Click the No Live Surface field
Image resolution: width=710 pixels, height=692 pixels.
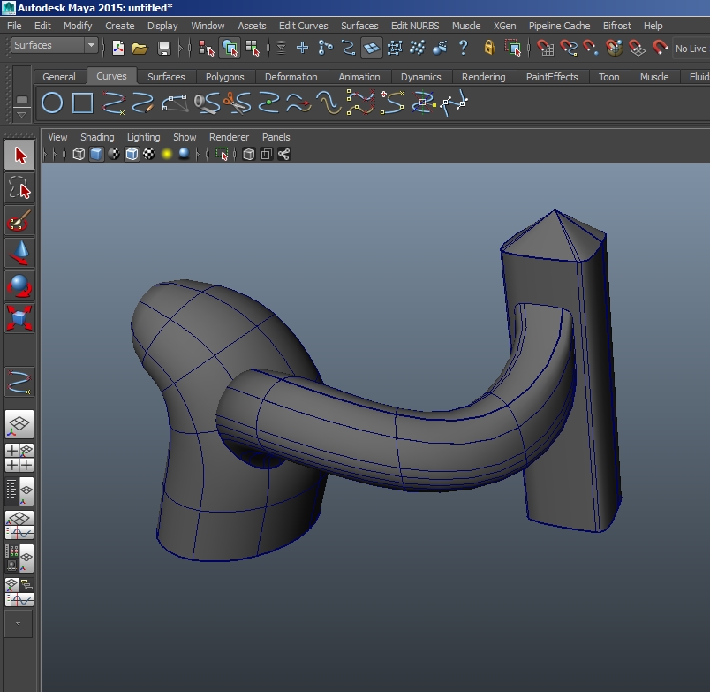click(x=691, y=49)
